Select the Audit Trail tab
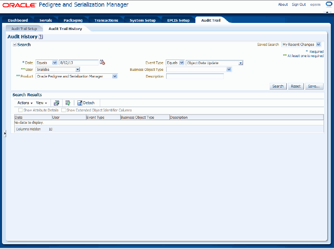 (211, 20)
